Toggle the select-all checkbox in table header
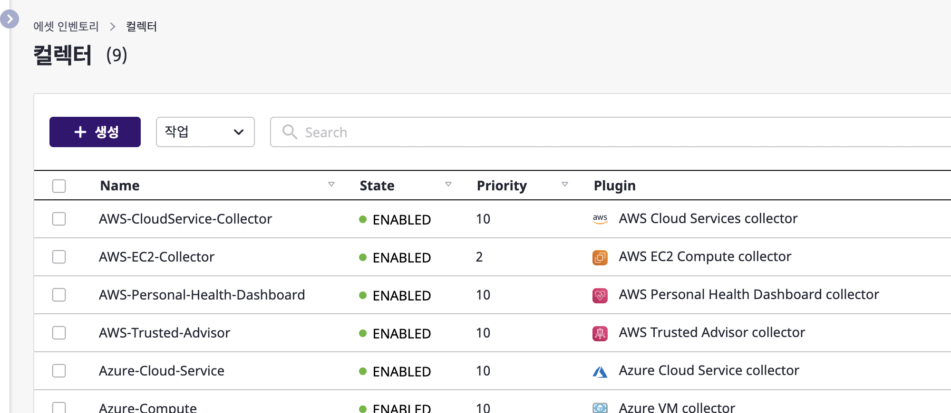The image size is (951, 413). tap(59, 186)
